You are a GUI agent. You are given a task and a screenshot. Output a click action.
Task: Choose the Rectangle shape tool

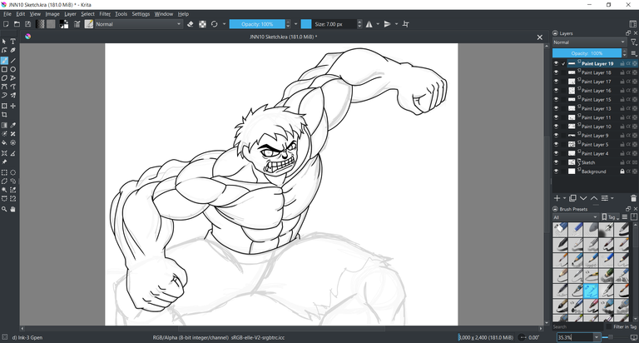point(4,69)
